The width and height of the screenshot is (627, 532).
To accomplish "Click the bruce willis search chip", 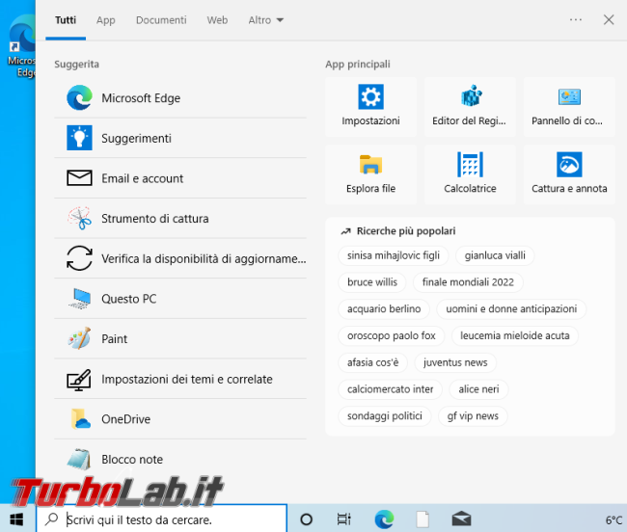I will (x=372, y=282).
